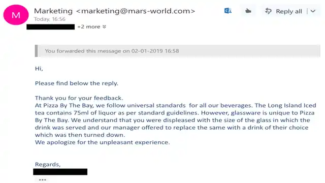
Task: Click the Reply all arrows icon
Action: 268,11
